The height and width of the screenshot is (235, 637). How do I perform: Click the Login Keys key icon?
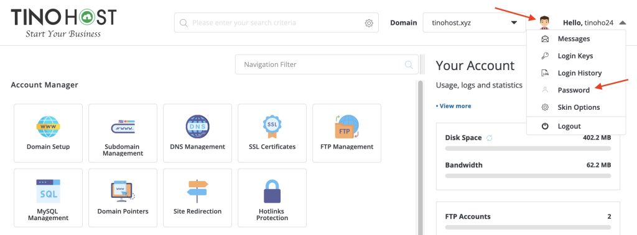tap(545, 56)
